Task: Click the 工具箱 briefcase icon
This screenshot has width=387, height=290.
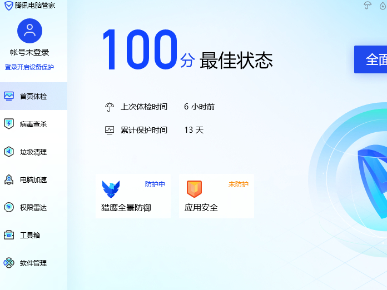Action: (x=9, y=235)
